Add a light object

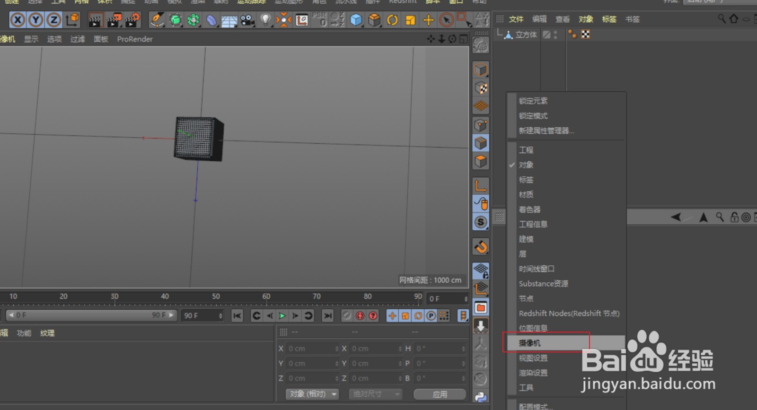tap(265, 20)
